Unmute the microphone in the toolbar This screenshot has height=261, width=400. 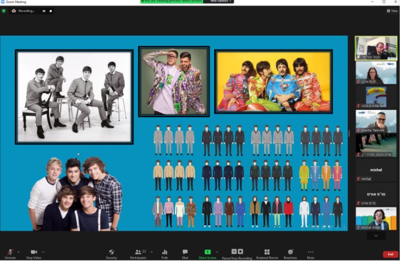pos(10,254)
